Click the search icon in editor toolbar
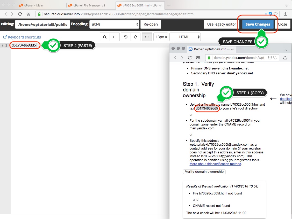 [x=105, y=37]
